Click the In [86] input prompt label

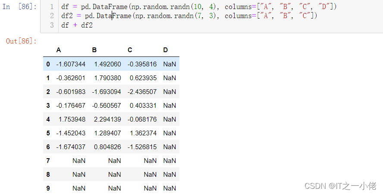(19, 6)
